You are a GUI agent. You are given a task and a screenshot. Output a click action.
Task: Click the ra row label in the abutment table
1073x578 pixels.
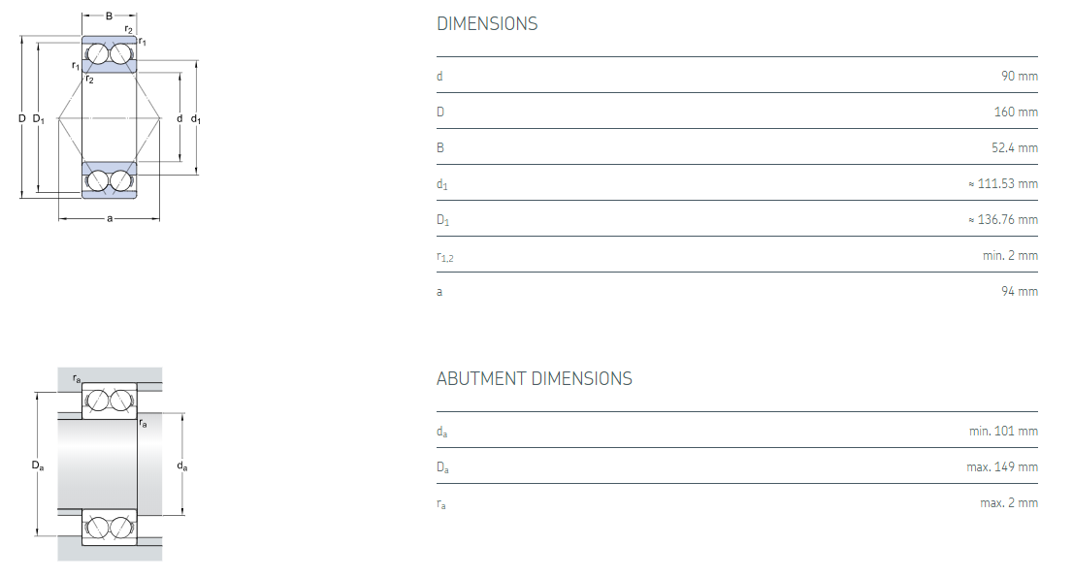pyautogui.click(x=441, y=504)
